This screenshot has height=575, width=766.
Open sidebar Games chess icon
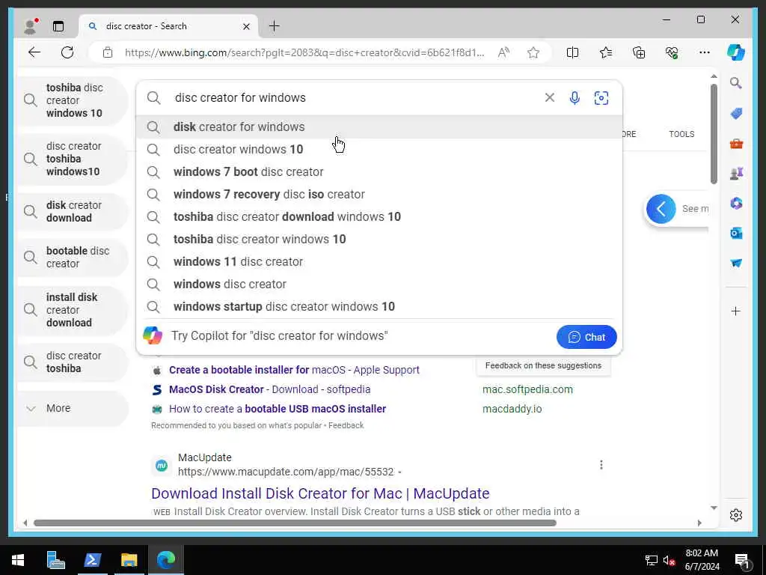coord(736,173)
